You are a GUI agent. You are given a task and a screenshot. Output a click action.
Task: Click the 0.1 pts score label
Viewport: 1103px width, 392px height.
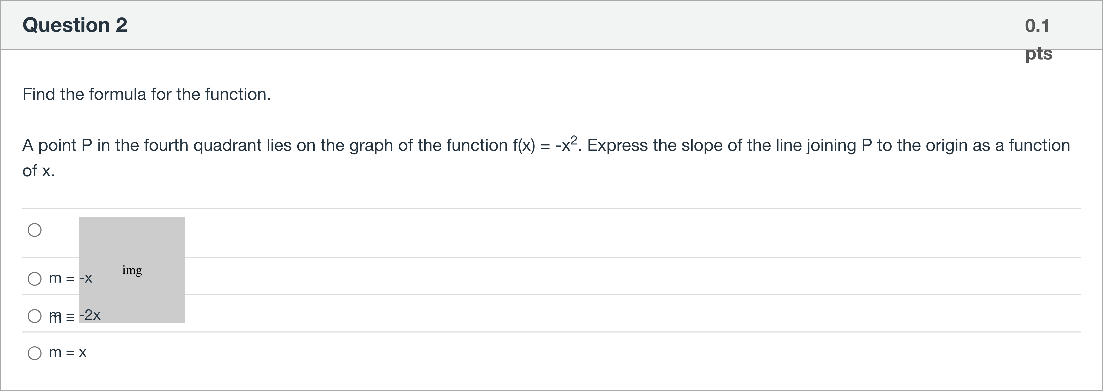1038,39
